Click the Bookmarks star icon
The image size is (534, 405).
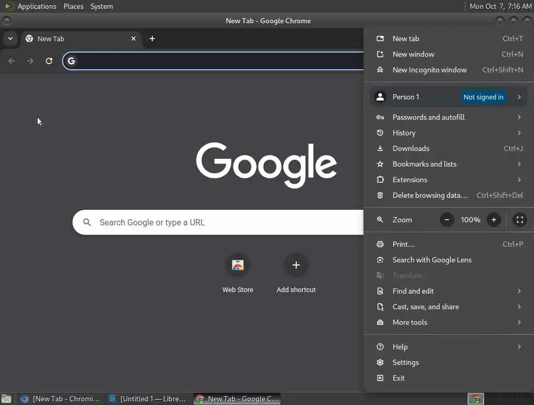380,164
